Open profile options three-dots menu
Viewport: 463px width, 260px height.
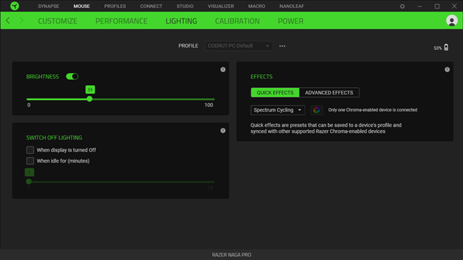(282, 46)
